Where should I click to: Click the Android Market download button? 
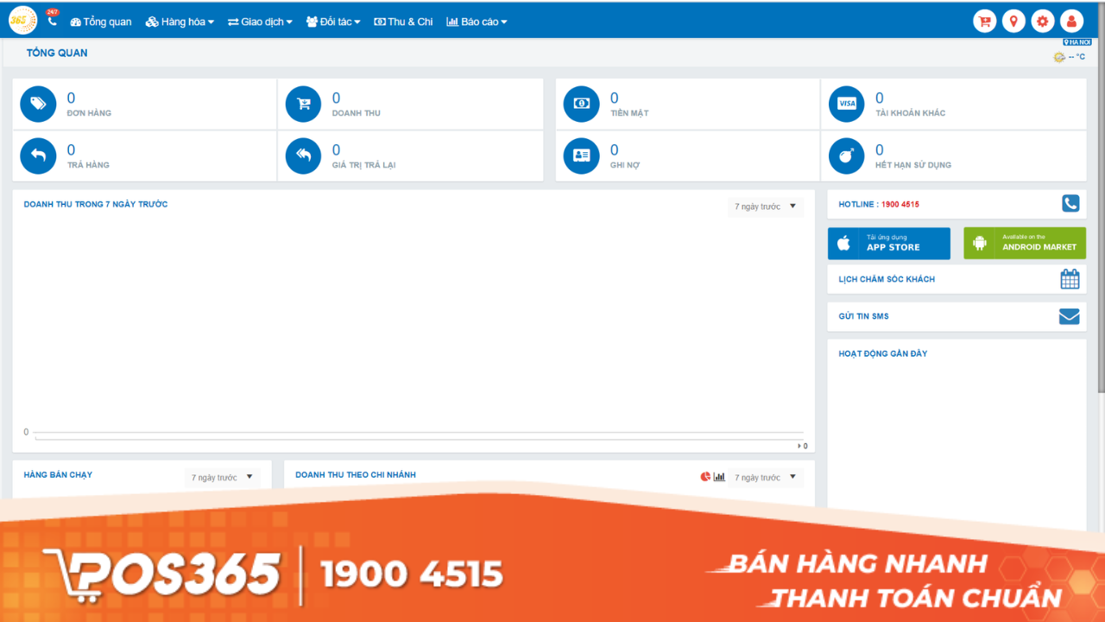1025,244
